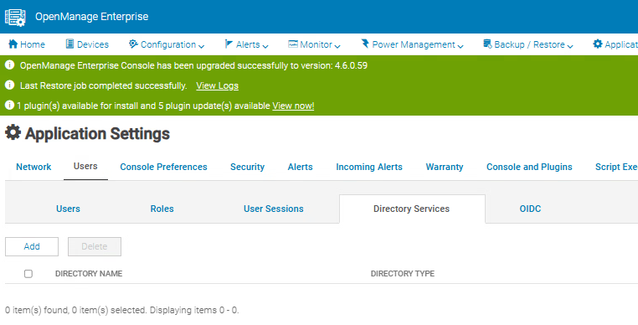This screenshot has width=638, height=325.
Task: Click the Application Settings page heading
Action: tap(97, 133)
